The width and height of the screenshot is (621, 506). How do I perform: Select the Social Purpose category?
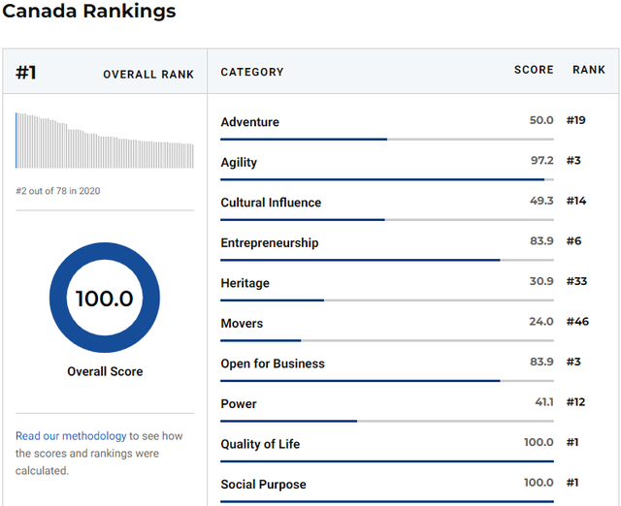point(263,485)
